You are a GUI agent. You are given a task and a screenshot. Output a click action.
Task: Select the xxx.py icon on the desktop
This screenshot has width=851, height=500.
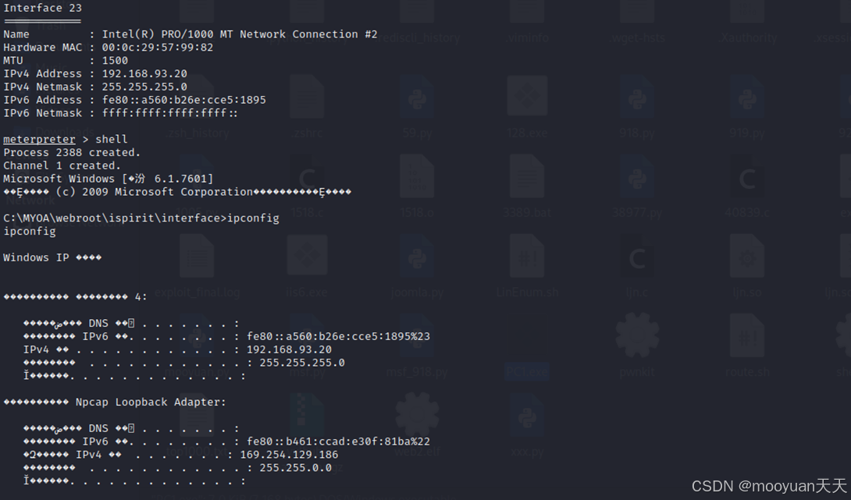pos(527,417)
